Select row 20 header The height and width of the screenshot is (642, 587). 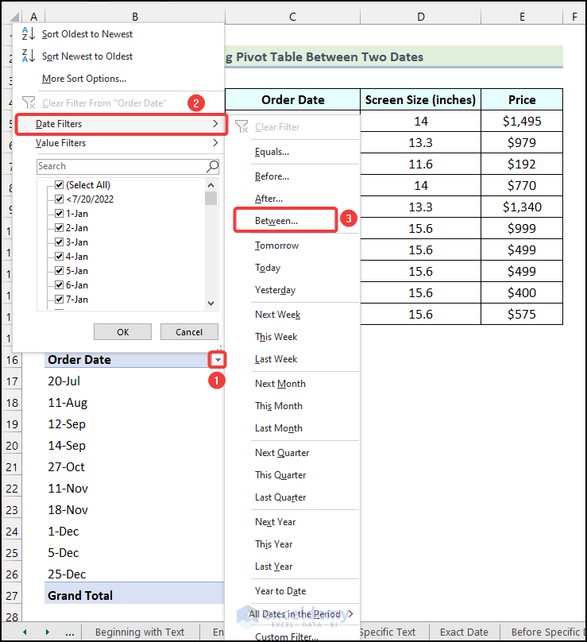12,446
